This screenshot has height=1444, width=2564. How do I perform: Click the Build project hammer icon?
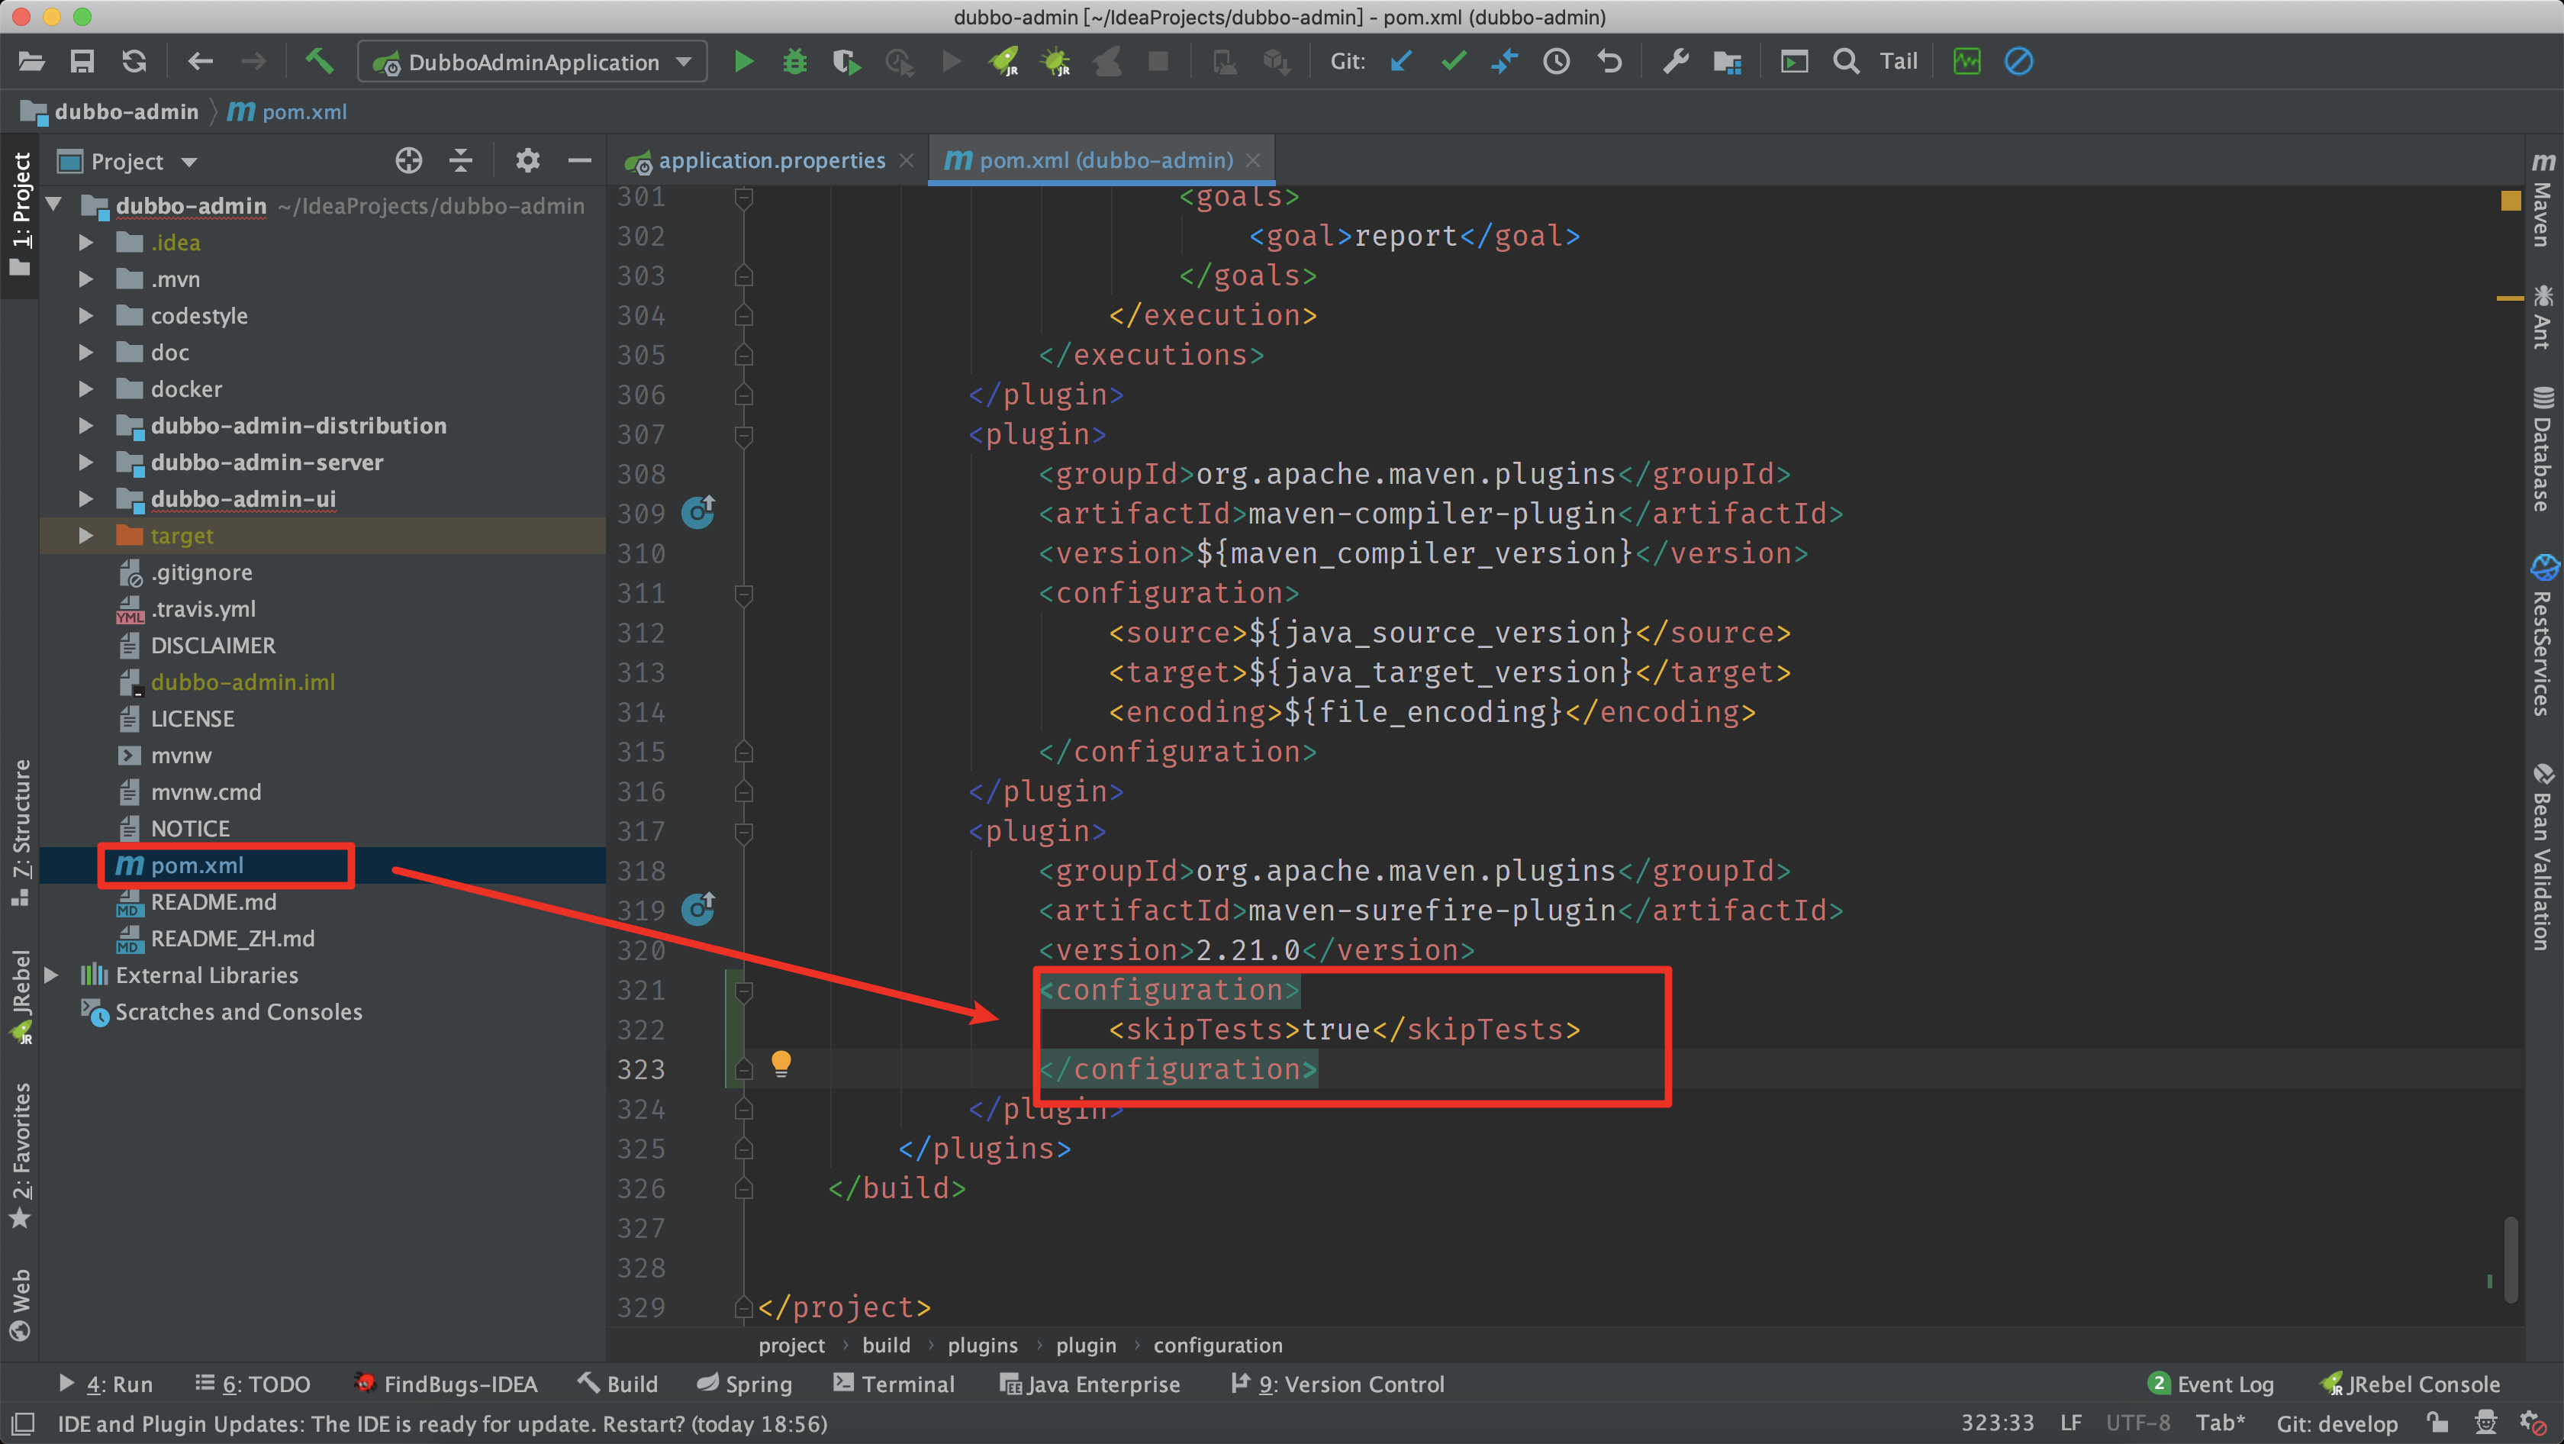pyautogui.click(x=318, y=62)
